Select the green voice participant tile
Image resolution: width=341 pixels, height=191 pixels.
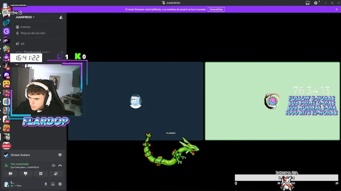click(272, 101)
